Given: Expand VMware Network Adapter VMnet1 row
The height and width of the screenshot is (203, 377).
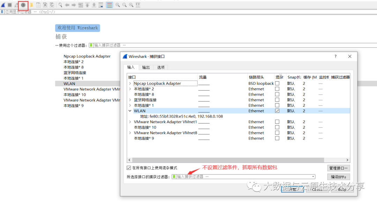Looking at the screenshot, I should click(x=130, y=122).
